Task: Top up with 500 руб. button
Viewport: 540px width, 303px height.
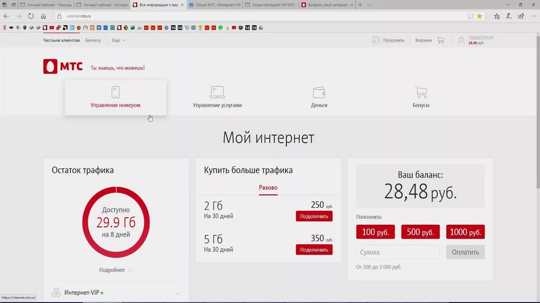Action: point(420,232)
